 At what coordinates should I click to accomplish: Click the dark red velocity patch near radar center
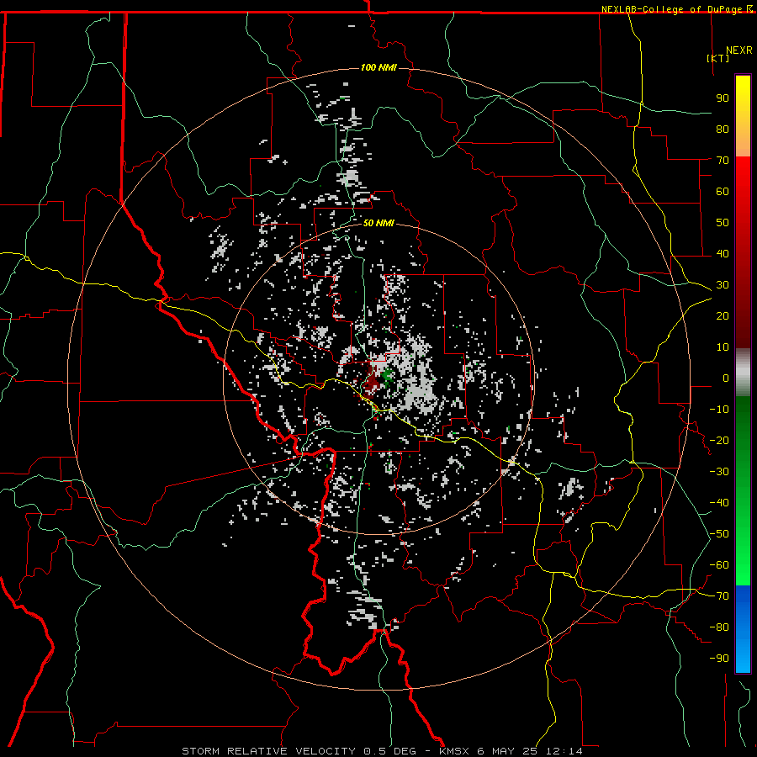coord(373,379)
